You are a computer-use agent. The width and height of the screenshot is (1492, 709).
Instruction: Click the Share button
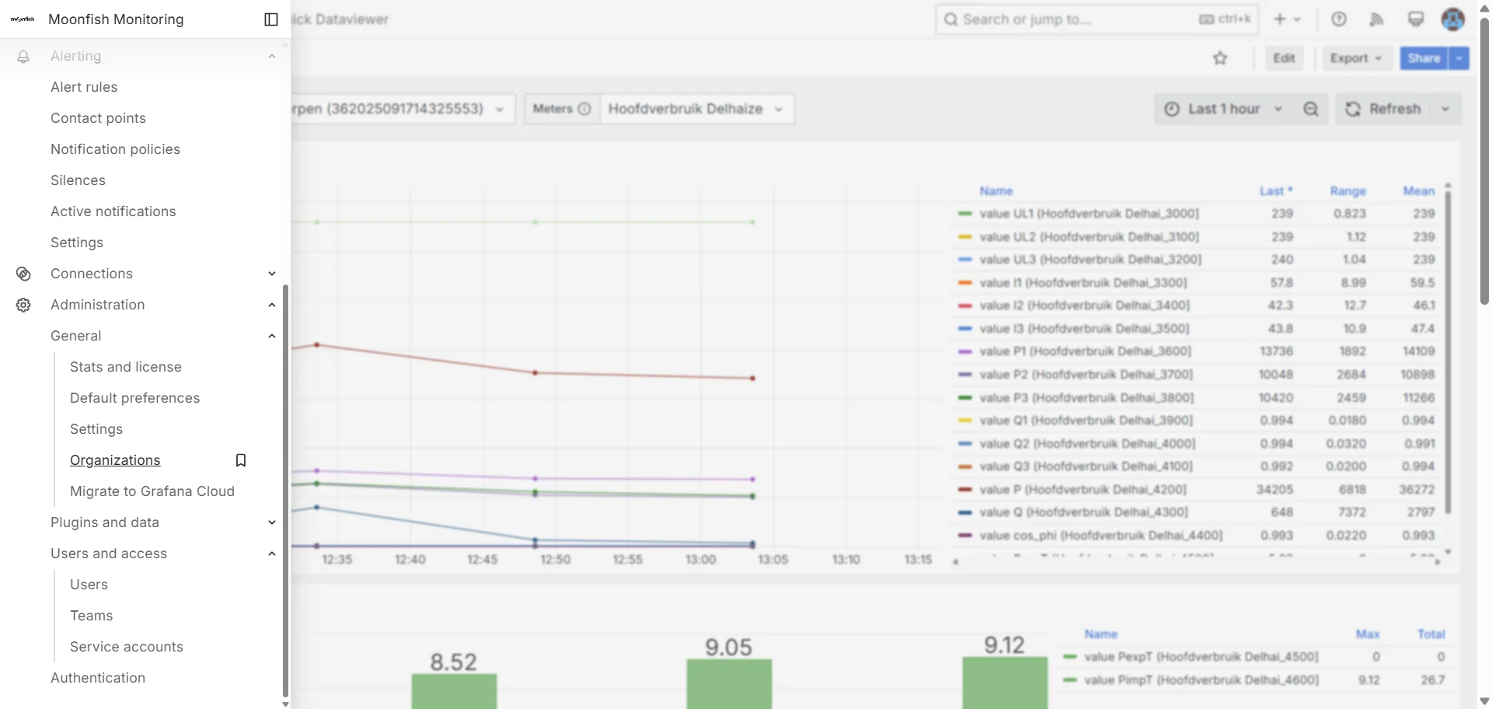coord(1423,58)
